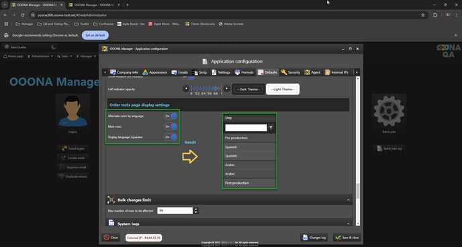
Task: Switch to the Security tab
Action: tap(291, 72)
